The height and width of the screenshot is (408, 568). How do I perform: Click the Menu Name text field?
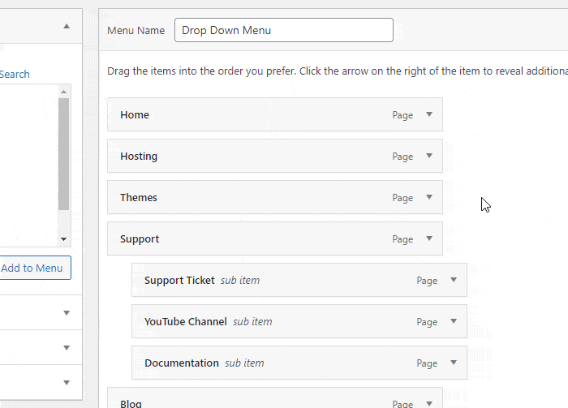point(283,30)
